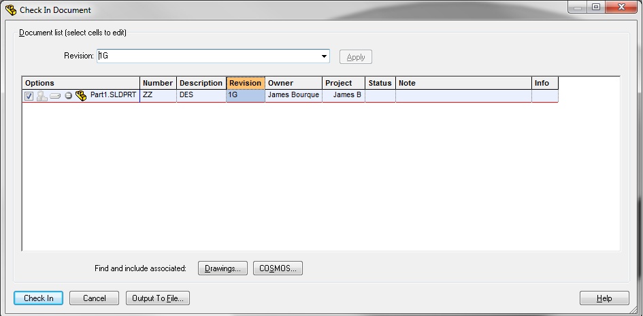Image resolution: width=643 pixels, height=316 pixels.
Task: Open Help for this dialog
Action: [604, 298]
